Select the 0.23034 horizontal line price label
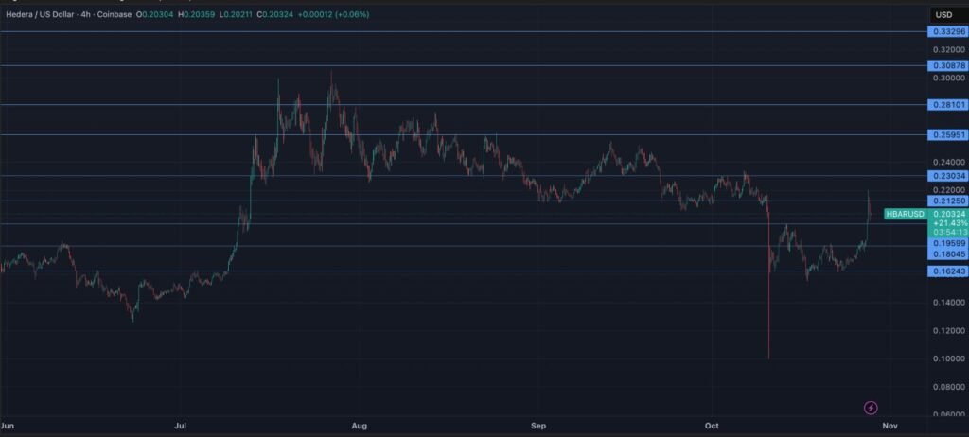The width and height of the screenshot is (969, 437). [x=948, y=175]
